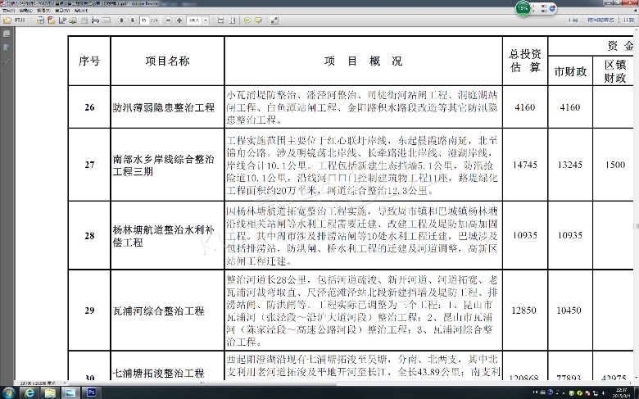Viewport: 639px width, 399px height.
Task: Click project name 杨林塘航道整治水利补偿工程
Action: 163,236
